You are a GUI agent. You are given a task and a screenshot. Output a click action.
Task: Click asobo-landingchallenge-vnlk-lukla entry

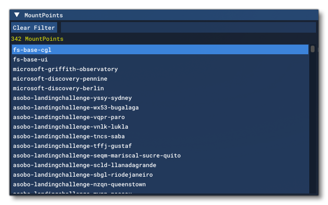(71, 127)
